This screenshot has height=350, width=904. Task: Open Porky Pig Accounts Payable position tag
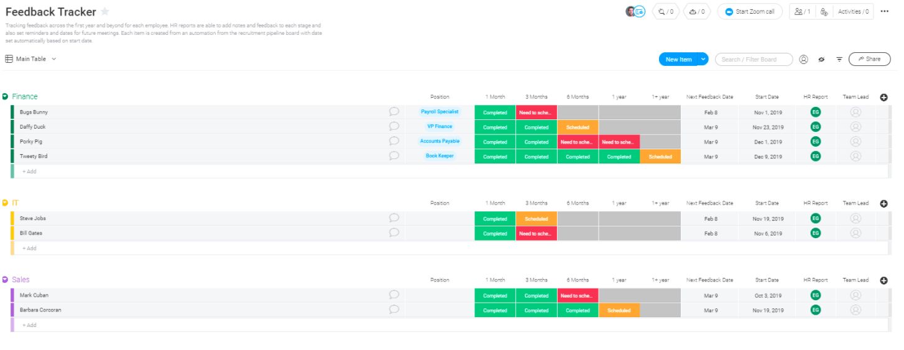pyautogui.click(x=440, y=141)
